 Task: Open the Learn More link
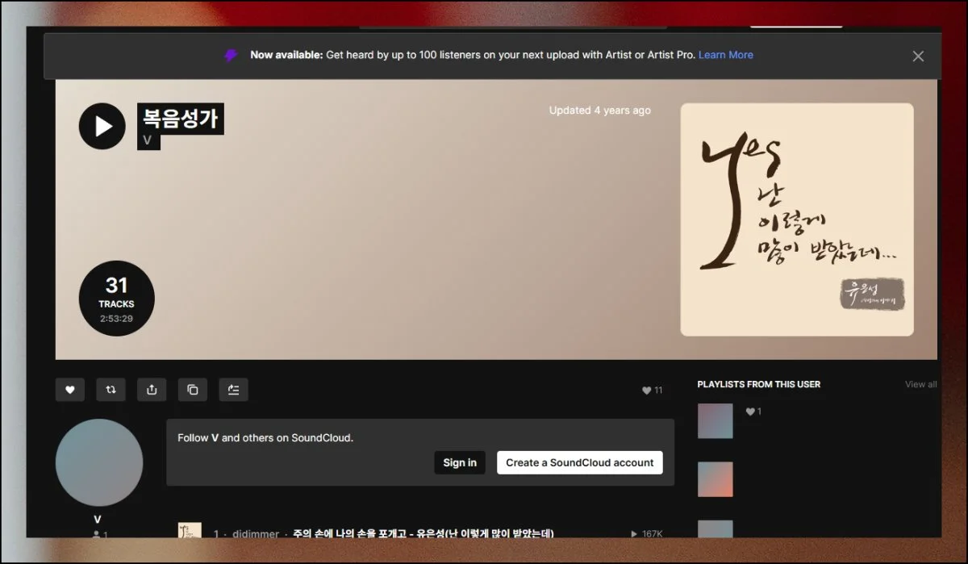(726, 55)
